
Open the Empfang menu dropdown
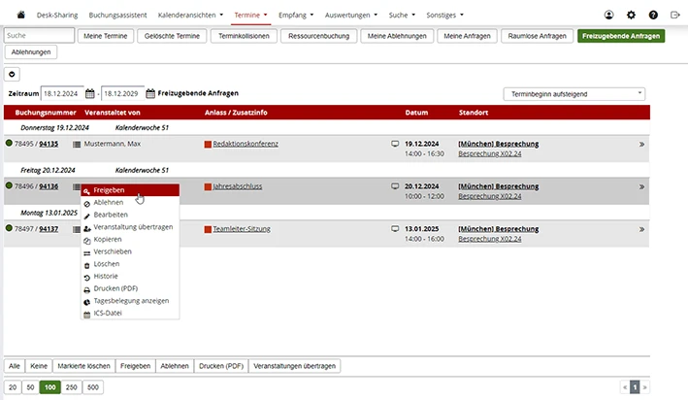(296, 15)
